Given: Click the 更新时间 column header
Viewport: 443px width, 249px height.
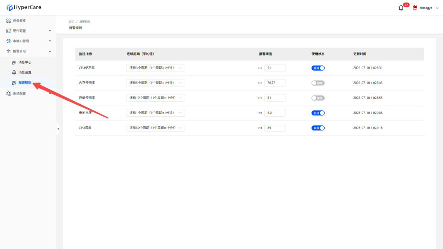Looking at the screenshot, I should point(360,54).
